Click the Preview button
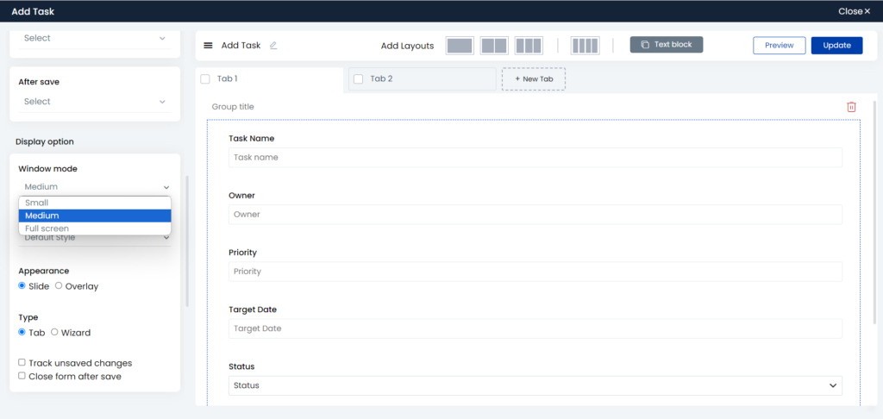883x419 pixels. tap(779, 46)
